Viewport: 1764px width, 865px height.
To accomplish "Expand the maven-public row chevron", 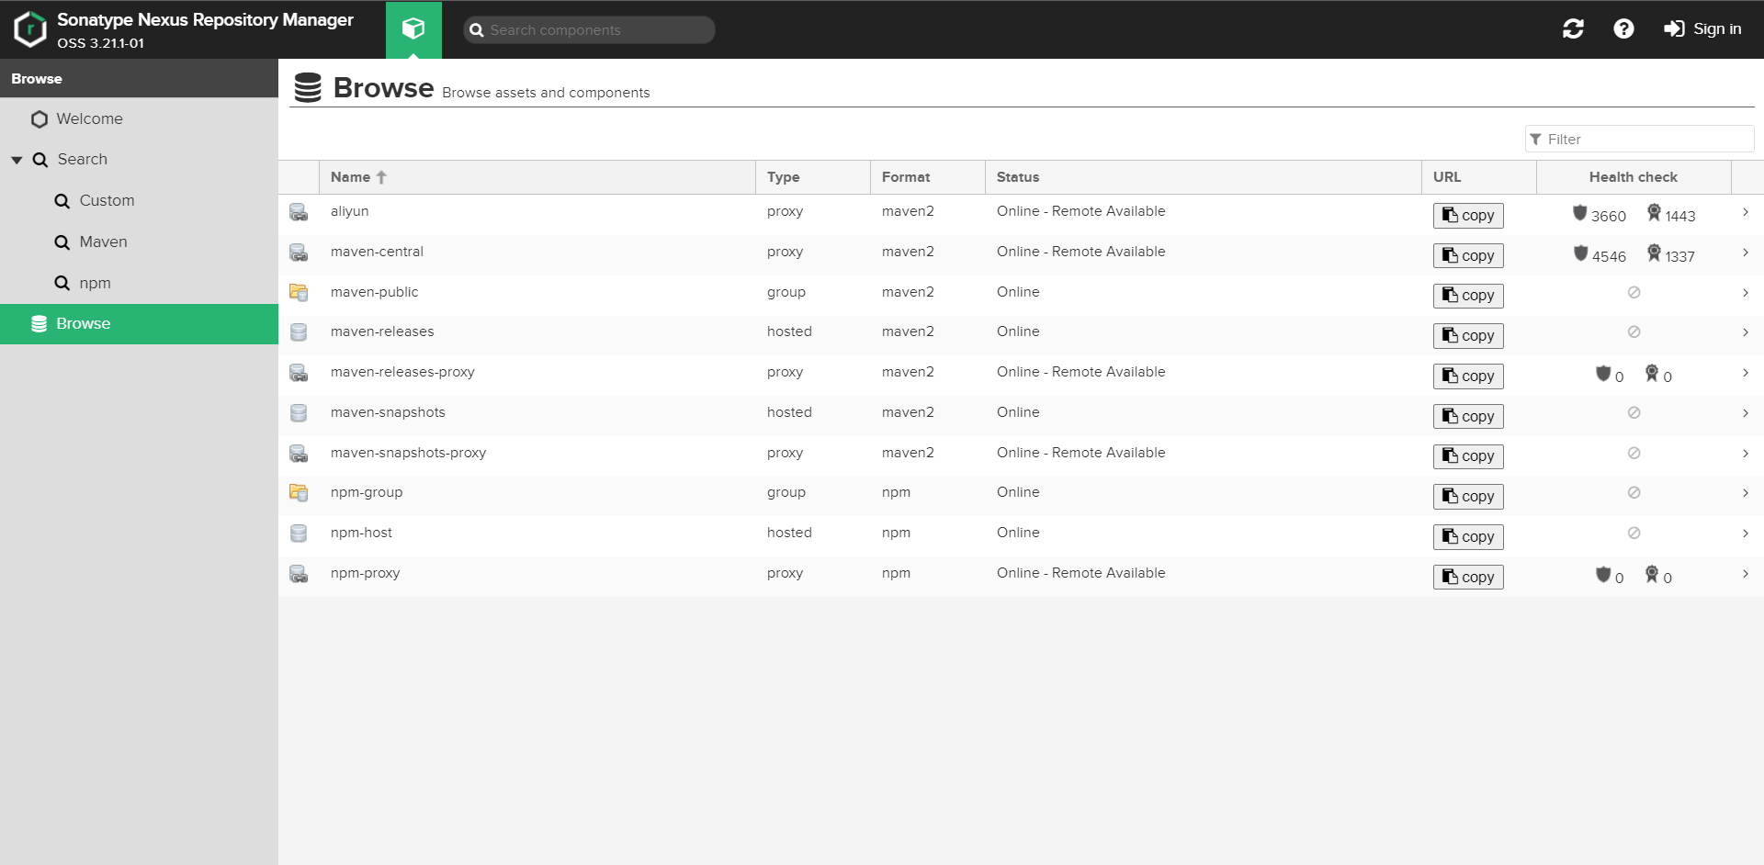I will (x=1746, y=293).
